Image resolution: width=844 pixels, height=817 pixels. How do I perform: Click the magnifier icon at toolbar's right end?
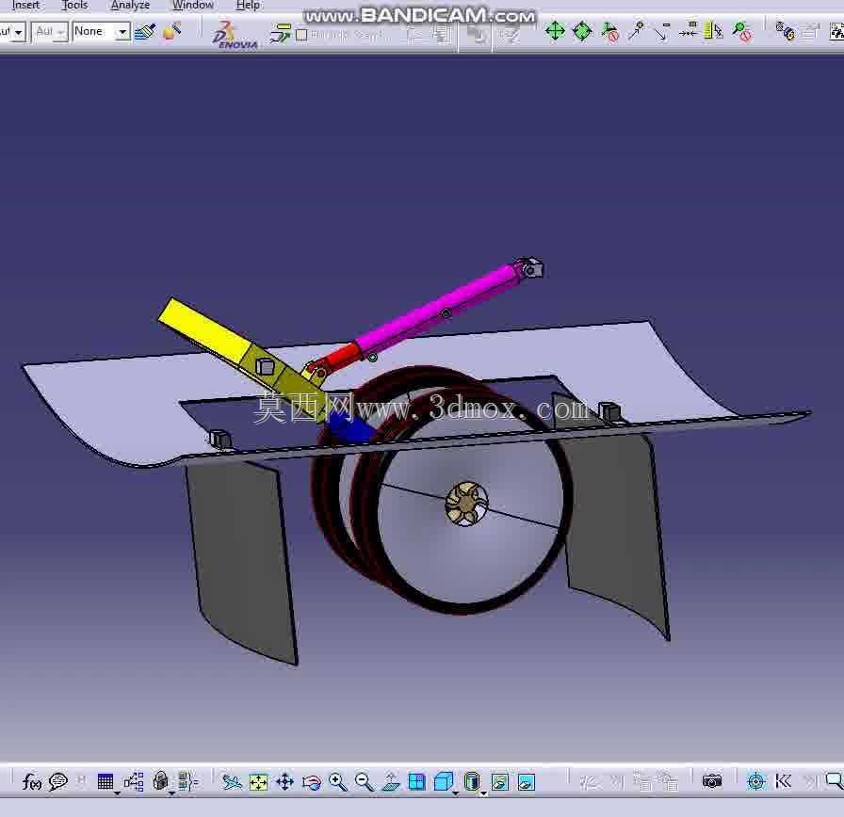pos(835,780)
